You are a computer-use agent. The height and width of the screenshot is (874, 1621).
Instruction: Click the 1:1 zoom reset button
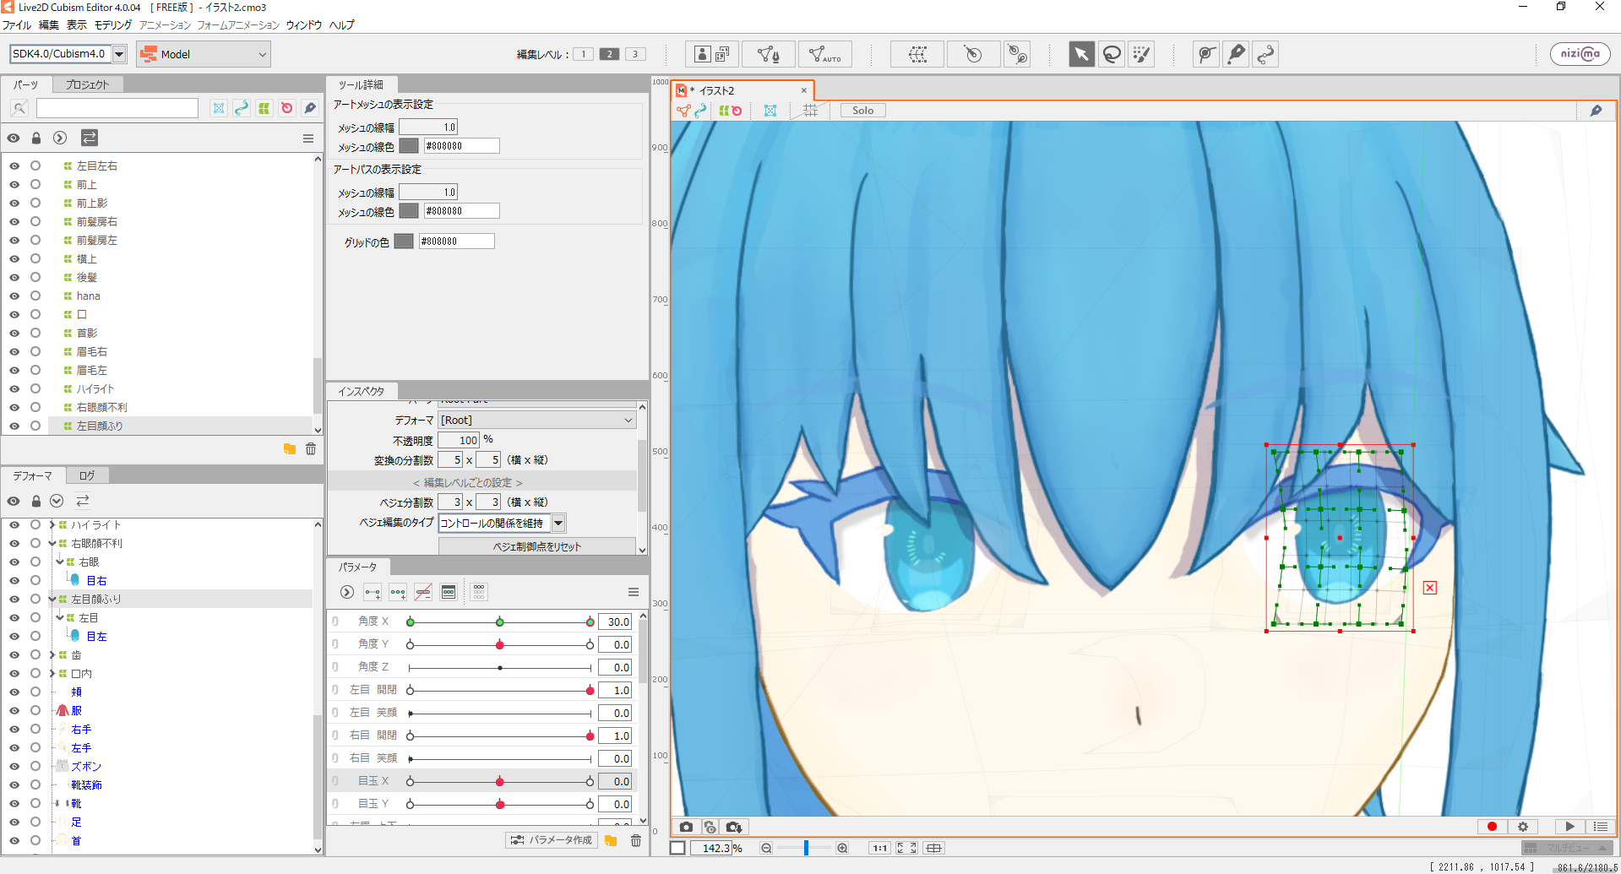pos(880,848)
